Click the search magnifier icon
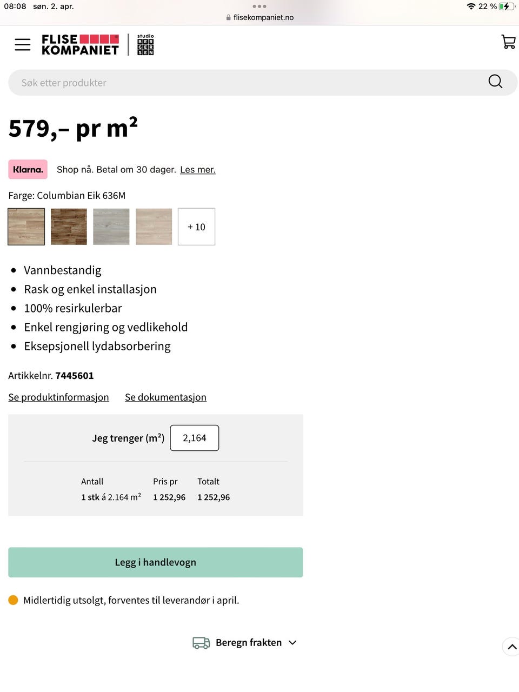 pos(495,82)
